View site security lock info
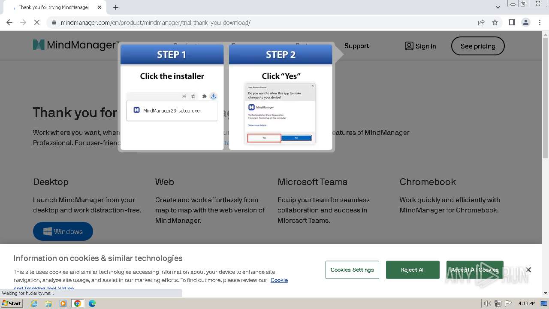 (54, 22)
